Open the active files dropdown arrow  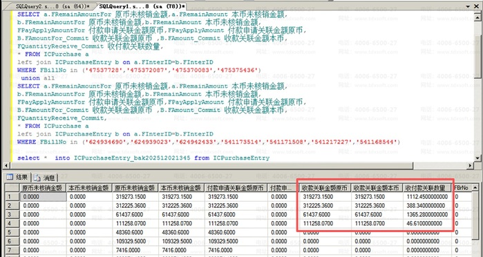coord(468,6)
